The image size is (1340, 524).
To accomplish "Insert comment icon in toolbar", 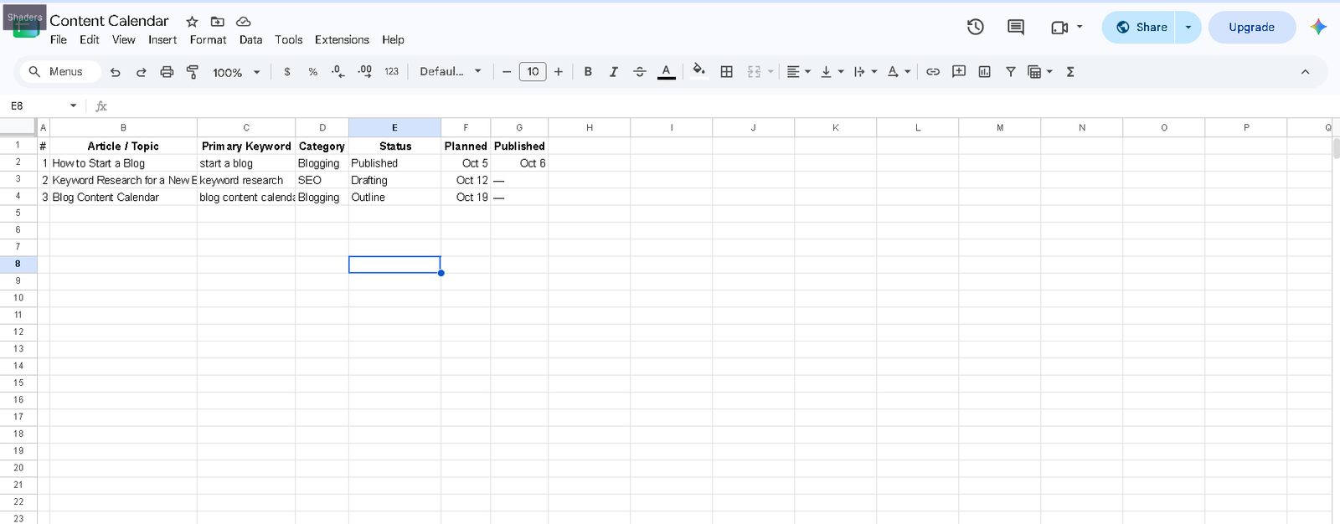I will pos(959,72).
